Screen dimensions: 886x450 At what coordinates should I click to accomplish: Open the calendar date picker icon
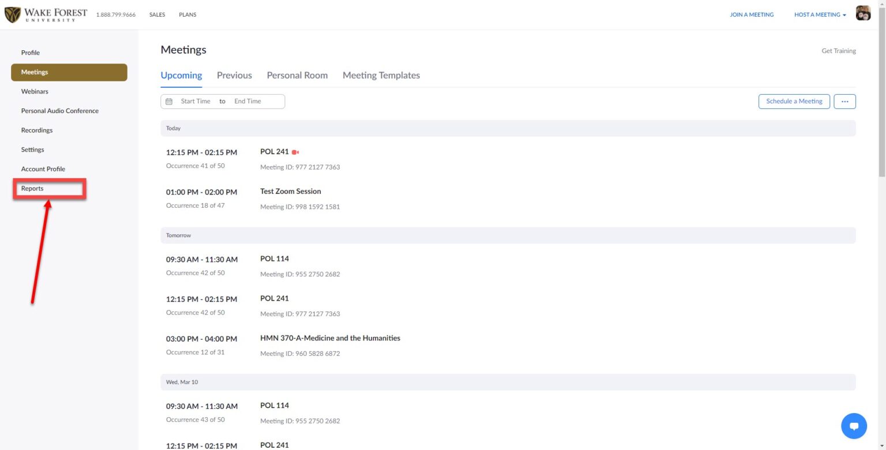[169, 101]
